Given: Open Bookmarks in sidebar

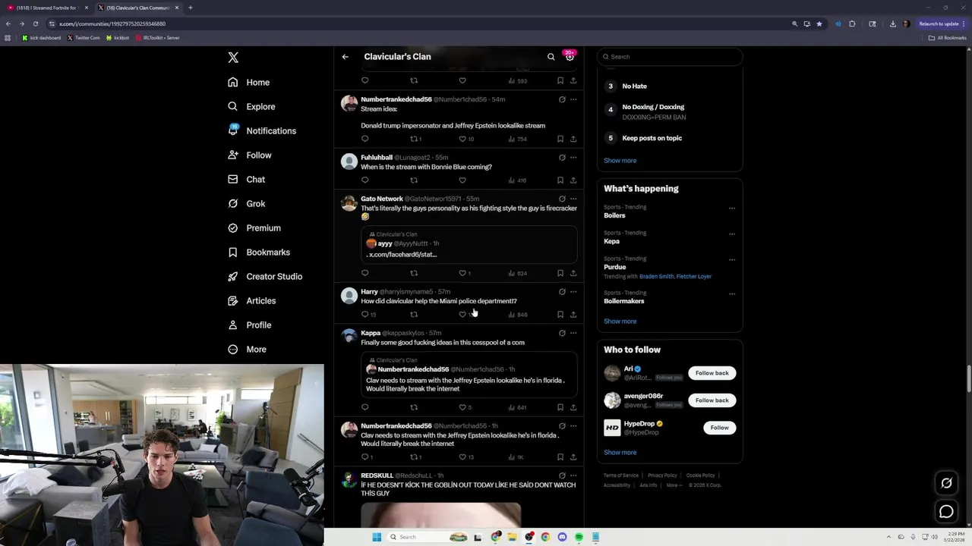Looking at the screenshot, I should [x=259, y=253].
